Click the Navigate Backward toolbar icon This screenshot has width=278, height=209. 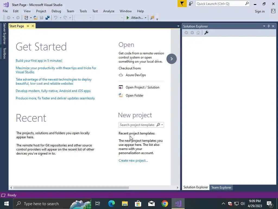click(x=8, y=18)
